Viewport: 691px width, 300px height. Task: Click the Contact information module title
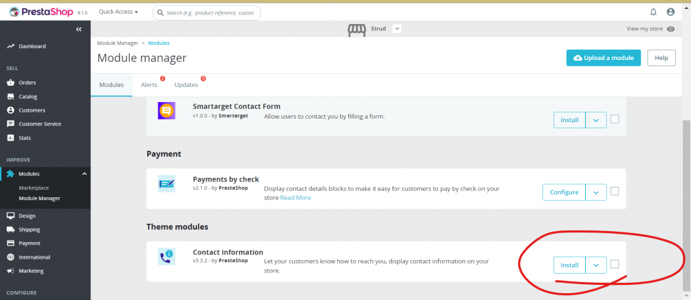click(x=228, y=252)
